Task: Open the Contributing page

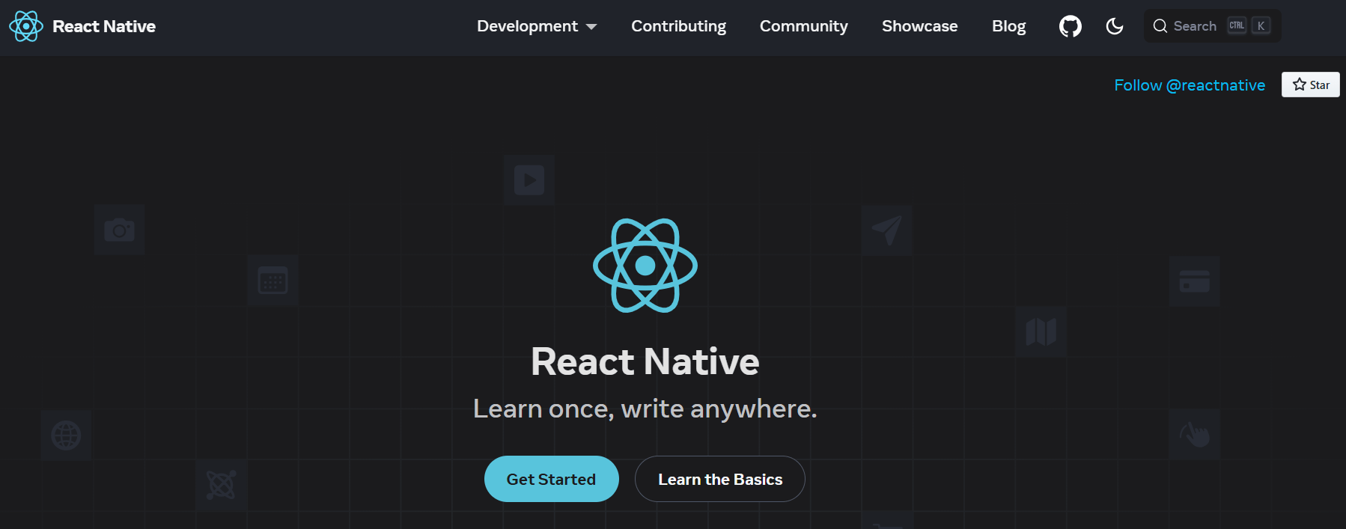Action: coord(678,26)
